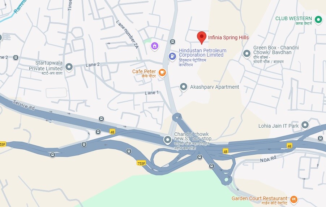326x207 pixels.
Task: Select the Hindustan Petroleum fuel station icon
Action: pos(172,56)
